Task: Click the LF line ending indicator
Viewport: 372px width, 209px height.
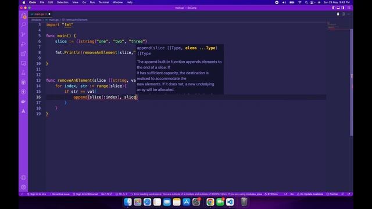Action: (285, 194)
